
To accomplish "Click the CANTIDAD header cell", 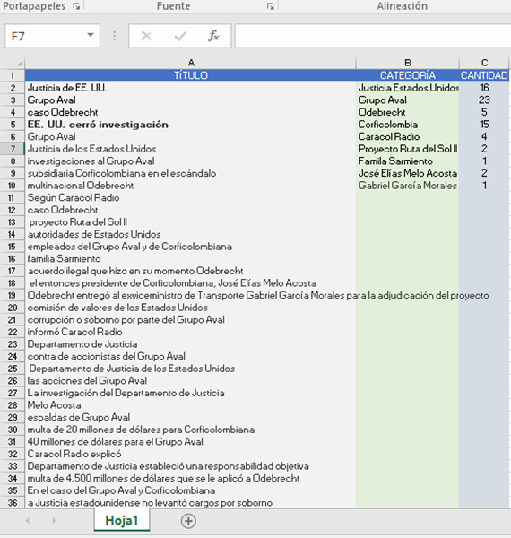I will pyautogui.click(x=484, y=75).
